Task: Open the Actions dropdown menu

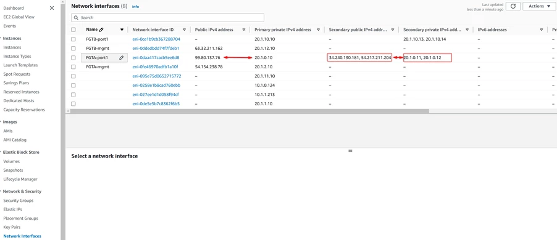Action: pos(539,6)
